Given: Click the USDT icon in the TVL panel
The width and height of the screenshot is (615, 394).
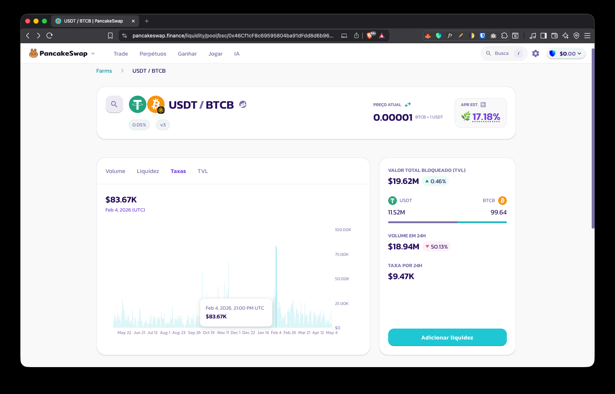Looking at the screenshot, I should 393,201.
